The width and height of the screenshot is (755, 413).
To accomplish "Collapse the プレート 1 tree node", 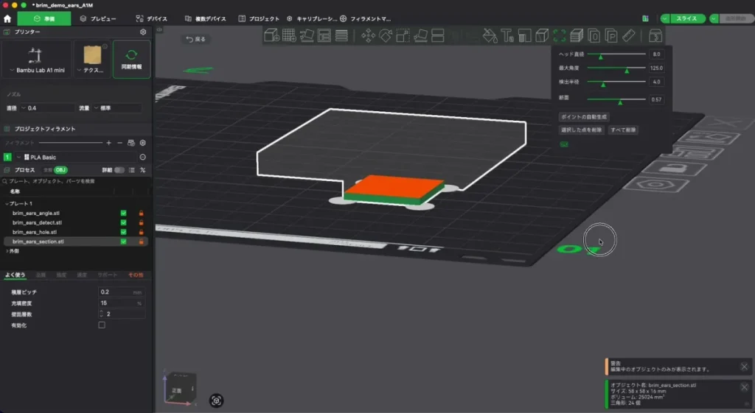I will [7, 204].
